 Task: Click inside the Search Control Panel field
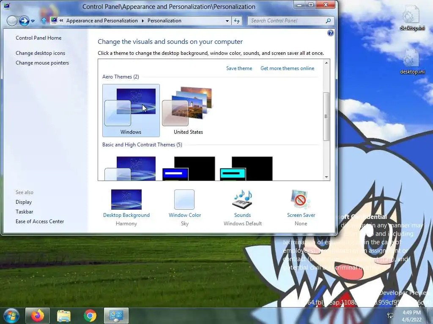tap(291, 21)
